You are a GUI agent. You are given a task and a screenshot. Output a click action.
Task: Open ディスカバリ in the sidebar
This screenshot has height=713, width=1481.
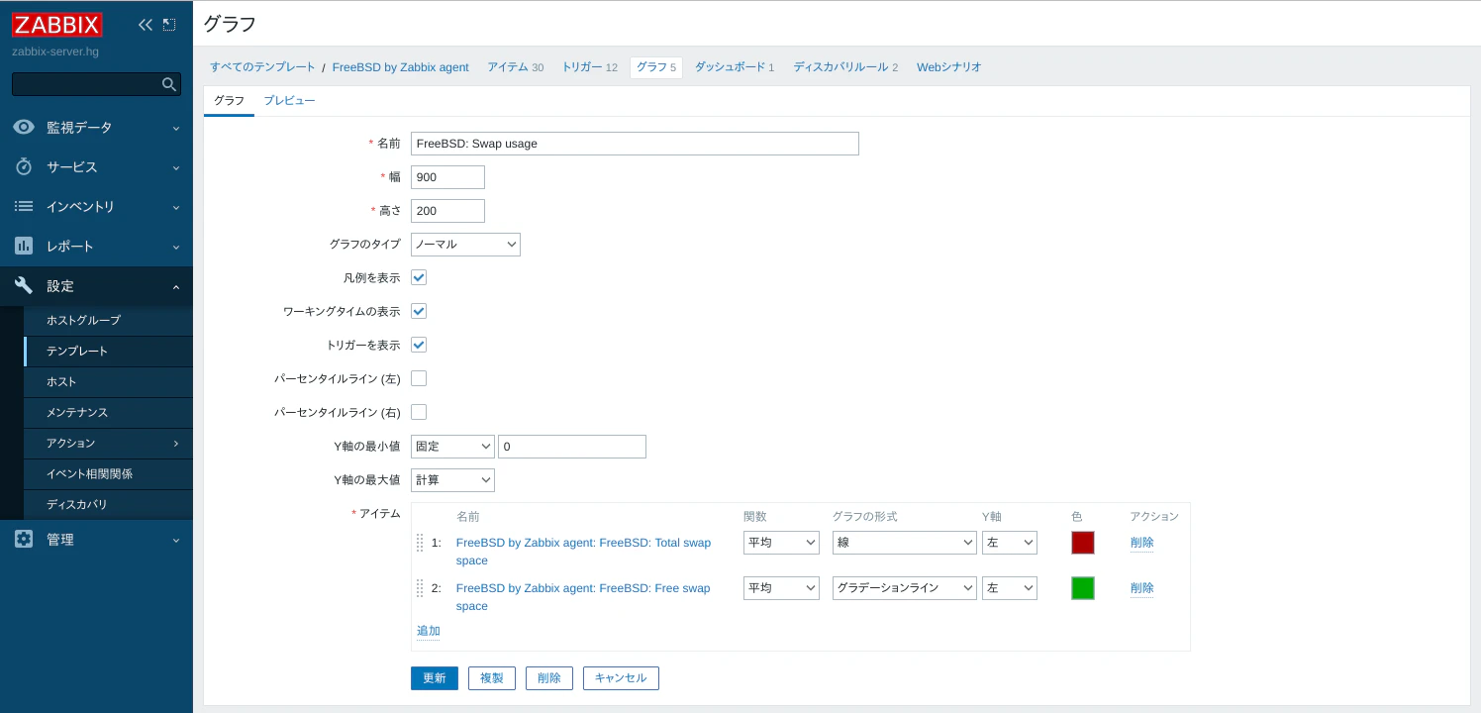[x=77, y=505]
